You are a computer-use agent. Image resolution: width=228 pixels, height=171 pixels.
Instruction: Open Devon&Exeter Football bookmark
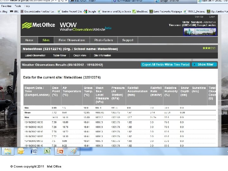[38, 11]
